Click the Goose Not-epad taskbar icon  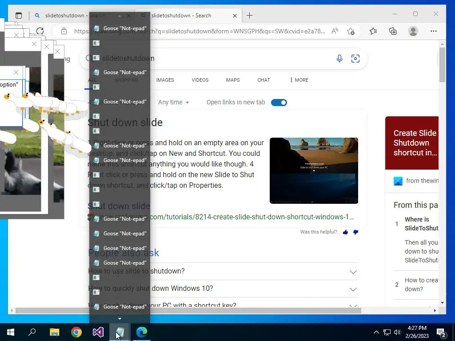[120, 332]
